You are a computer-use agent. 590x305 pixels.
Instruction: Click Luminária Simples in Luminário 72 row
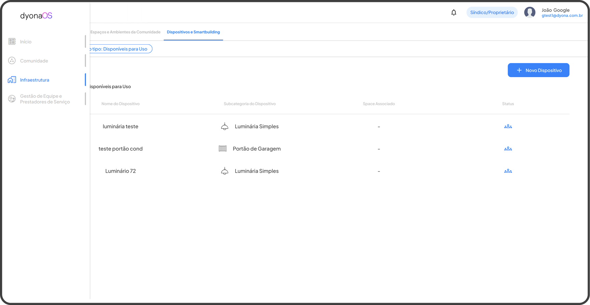[x=257, y=171]
